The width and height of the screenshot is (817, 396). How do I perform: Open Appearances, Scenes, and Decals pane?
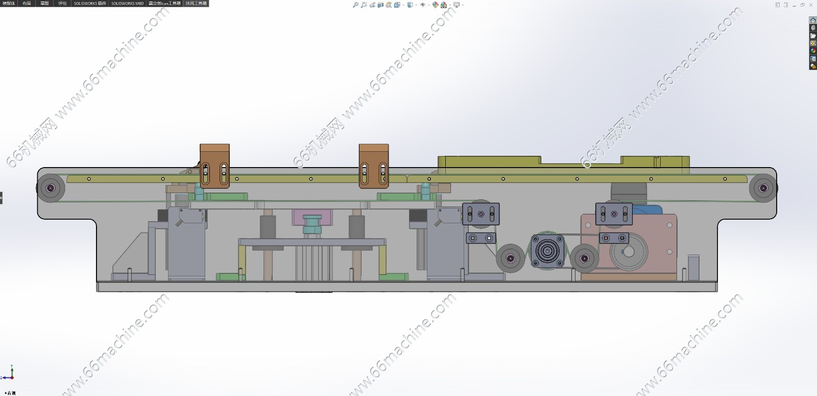tap(813, 51)
